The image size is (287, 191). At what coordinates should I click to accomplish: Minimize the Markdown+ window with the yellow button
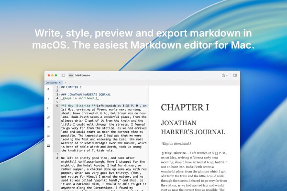[52, 75]
